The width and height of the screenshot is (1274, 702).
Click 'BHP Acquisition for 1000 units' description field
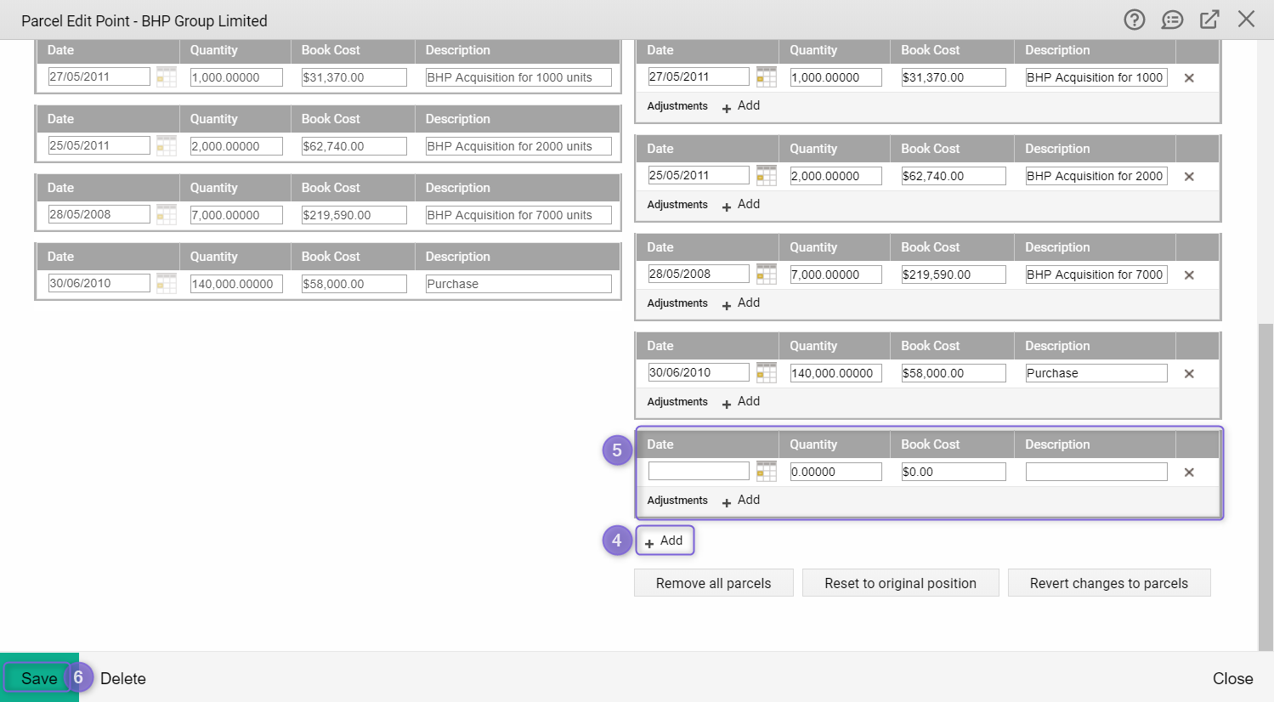(x=518, y=77)
